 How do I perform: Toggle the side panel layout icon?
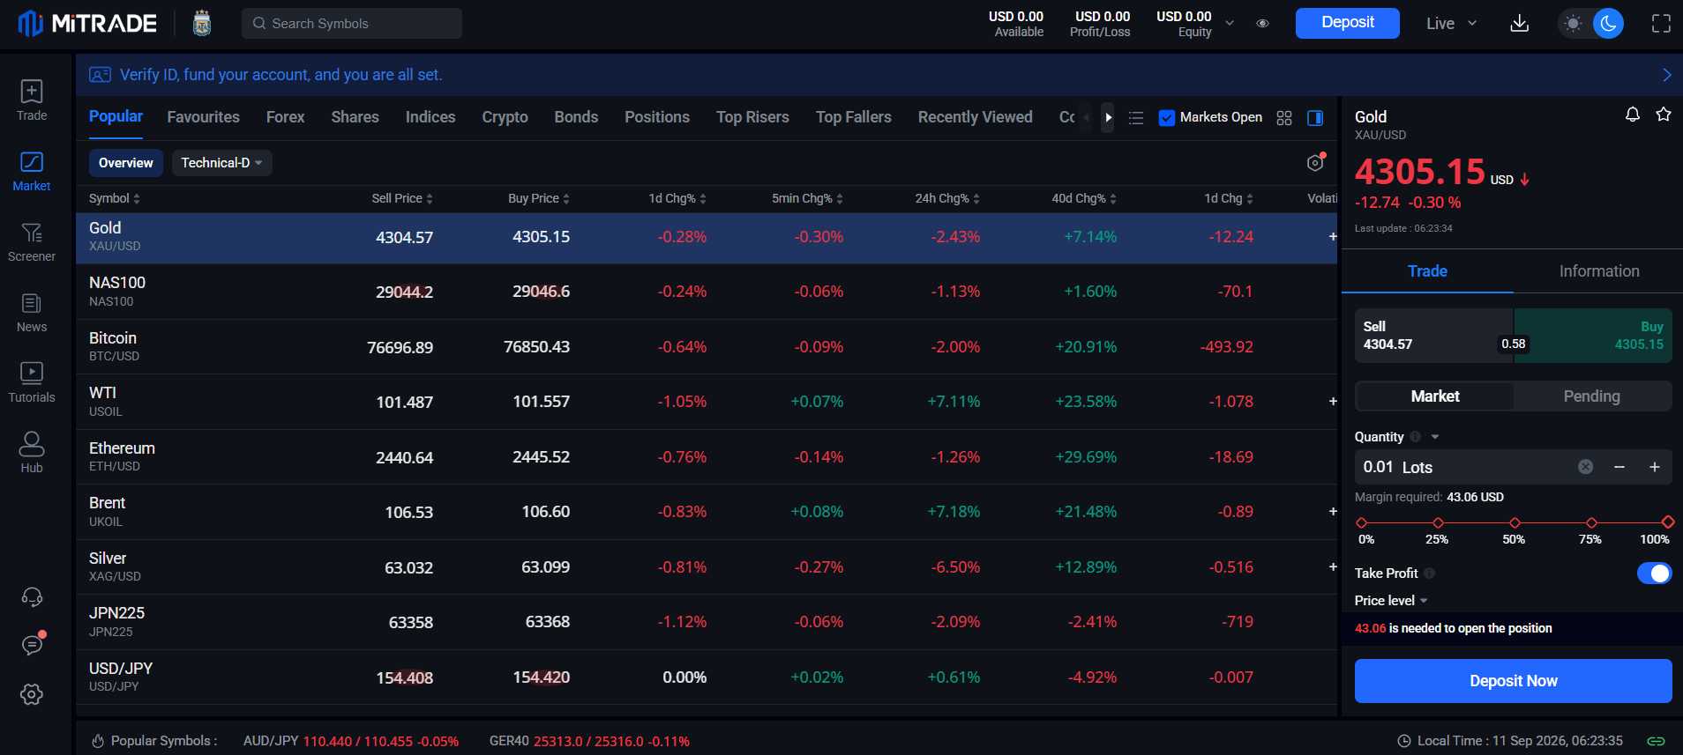coord(1315,118)
